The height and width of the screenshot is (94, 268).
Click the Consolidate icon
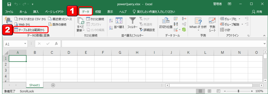[x=184, y=19]
